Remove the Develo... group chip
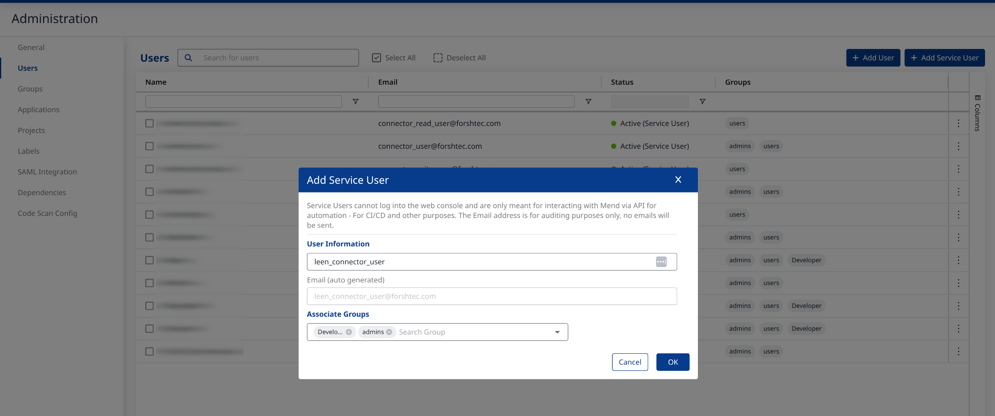 [x=349, y=332]
